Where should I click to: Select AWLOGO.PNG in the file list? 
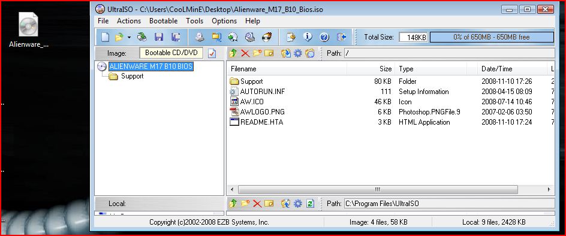point(262,112)
